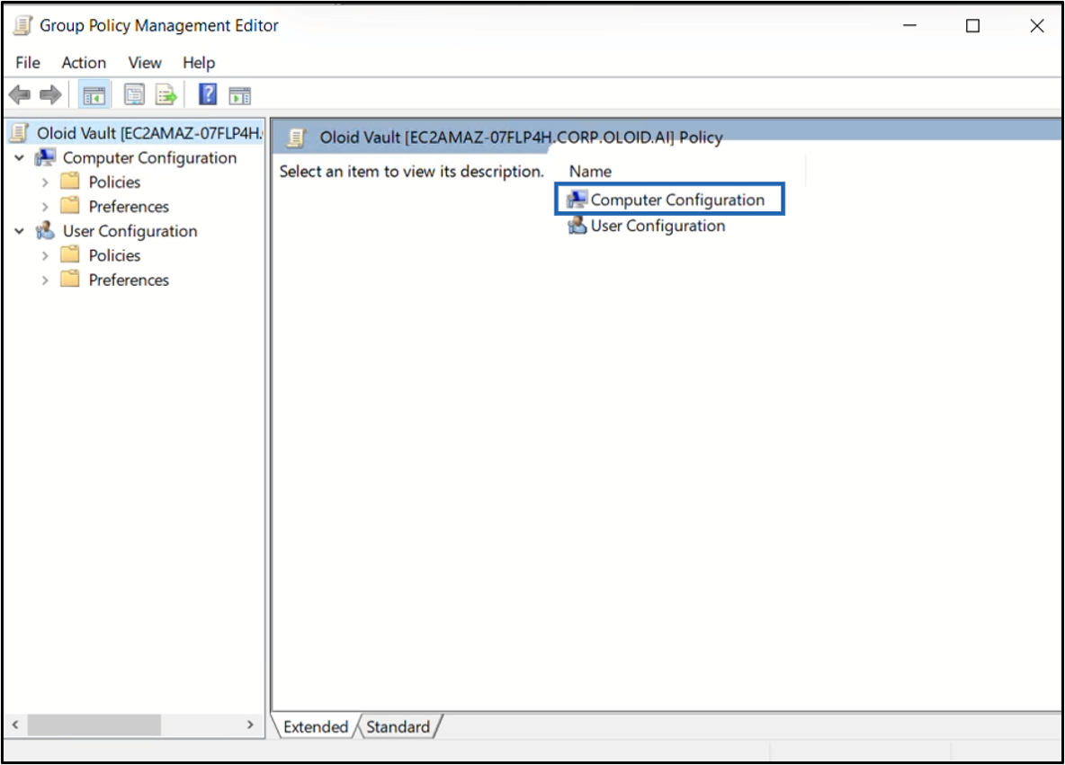Select User Configuration text in tree
Image resolution: width=1065 pixels, height=765 pixels.
[130, 231]
